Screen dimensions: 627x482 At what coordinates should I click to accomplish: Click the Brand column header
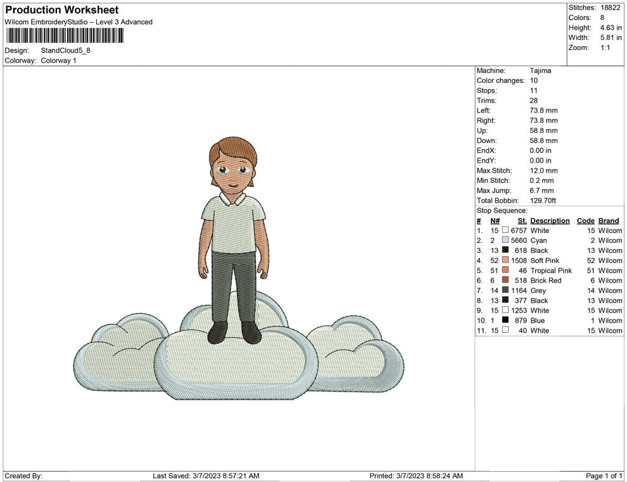coord(608,221)
